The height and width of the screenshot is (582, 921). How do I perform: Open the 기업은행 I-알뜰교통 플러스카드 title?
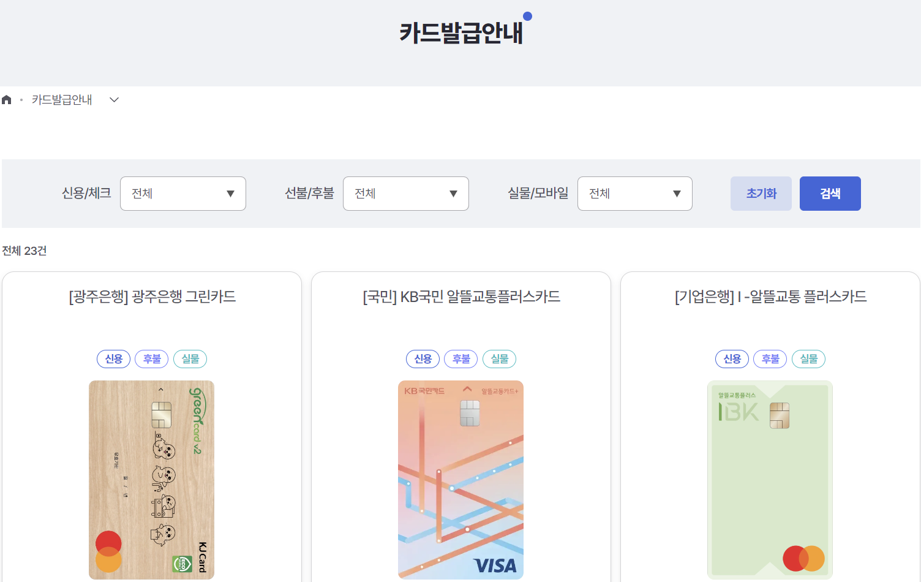point(770,297)
